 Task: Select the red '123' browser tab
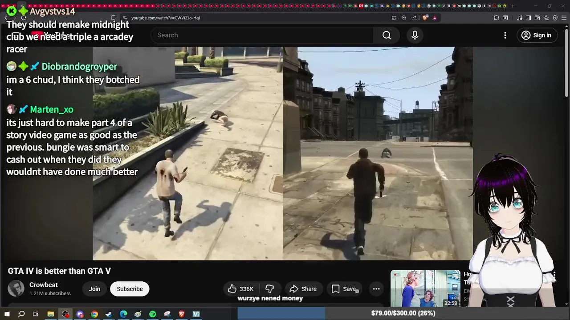pos(361,6)
